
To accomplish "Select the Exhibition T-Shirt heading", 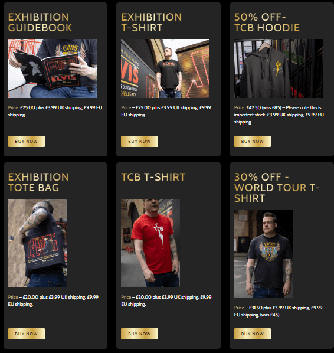I will coord(151,22).
